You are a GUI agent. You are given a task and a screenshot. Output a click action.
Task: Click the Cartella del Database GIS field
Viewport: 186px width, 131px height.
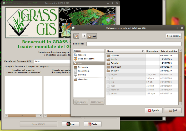point(52,61)
